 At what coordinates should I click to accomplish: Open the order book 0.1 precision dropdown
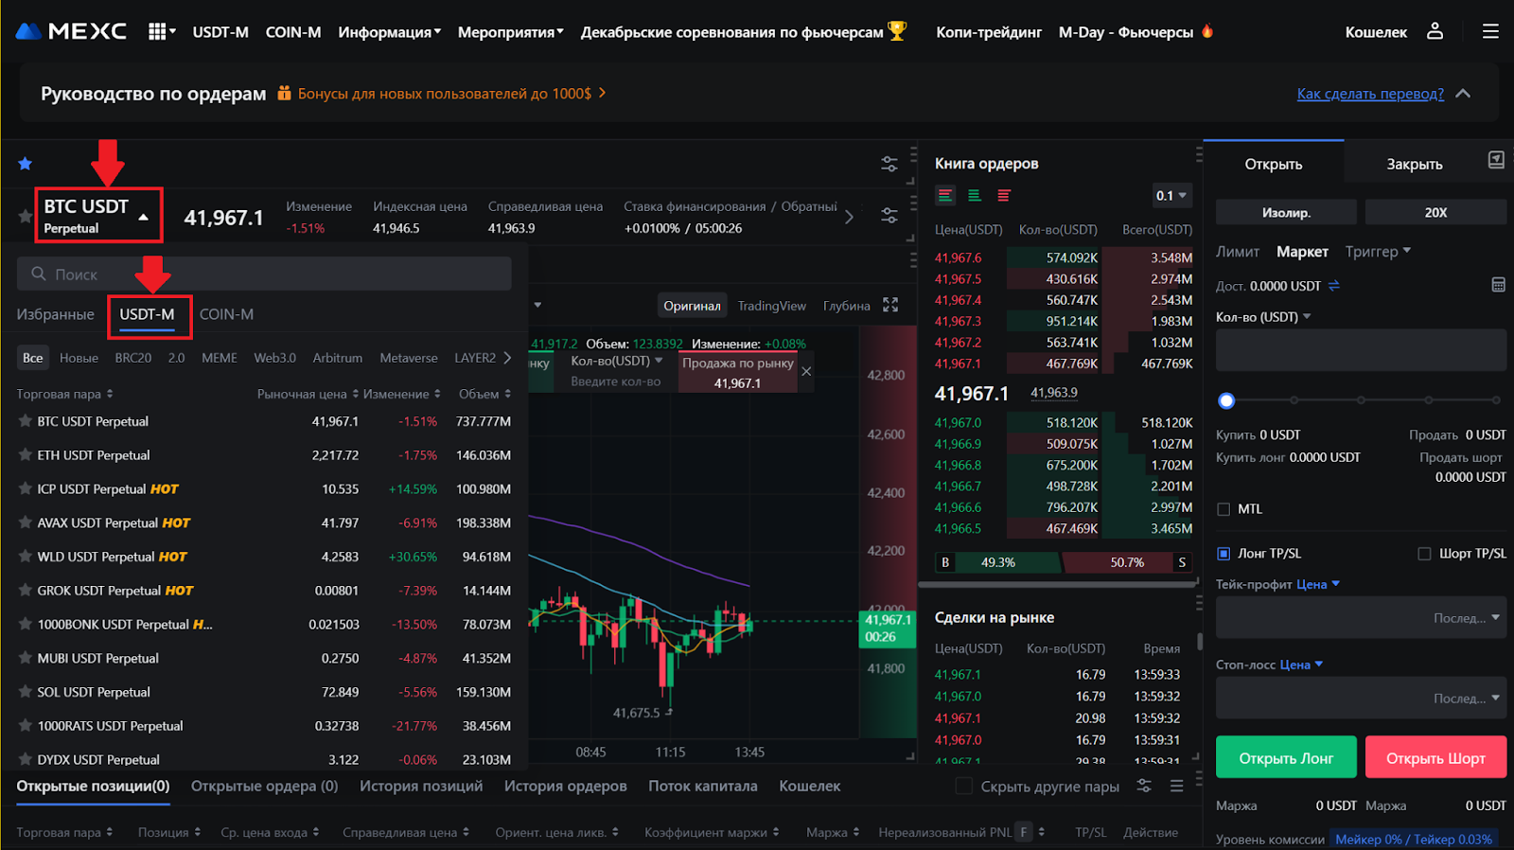point(1171,196)
